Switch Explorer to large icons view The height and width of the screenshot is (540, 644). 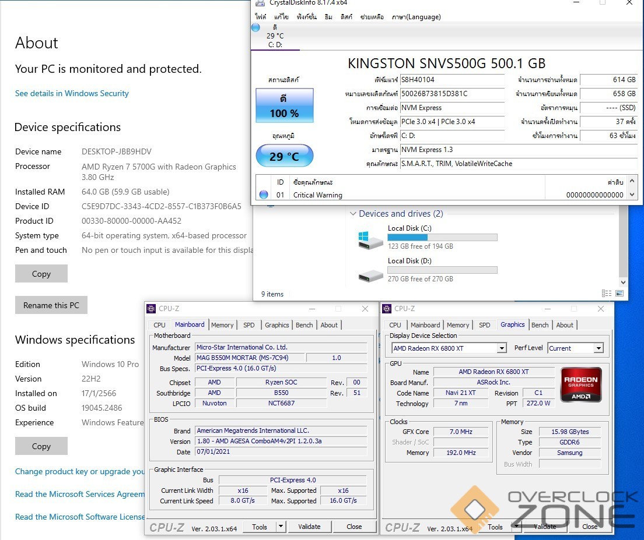coord(619,293)
